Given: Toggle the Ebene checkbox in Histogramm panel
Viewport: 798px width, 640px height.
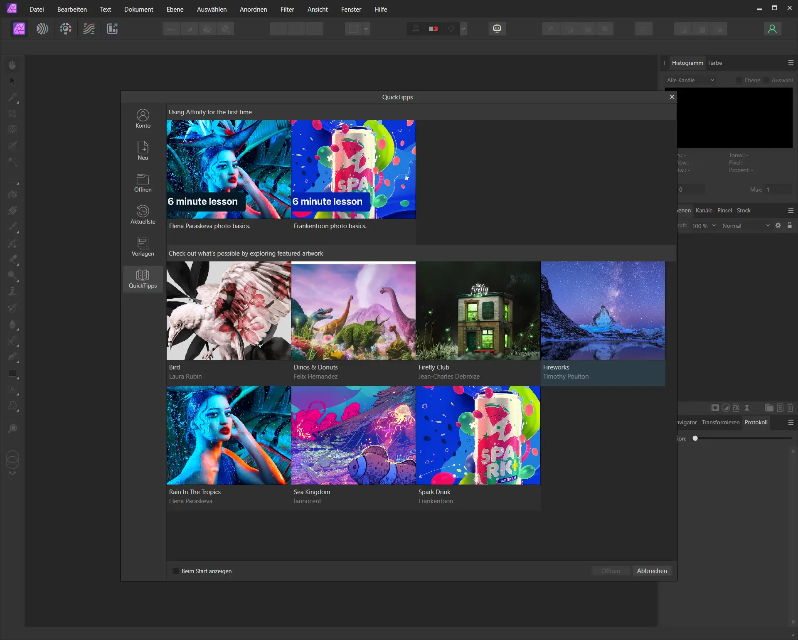Looking at the screenshot, I should click(739, 80).
